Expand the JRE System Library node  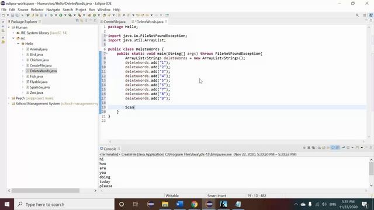tap(13, 33)
